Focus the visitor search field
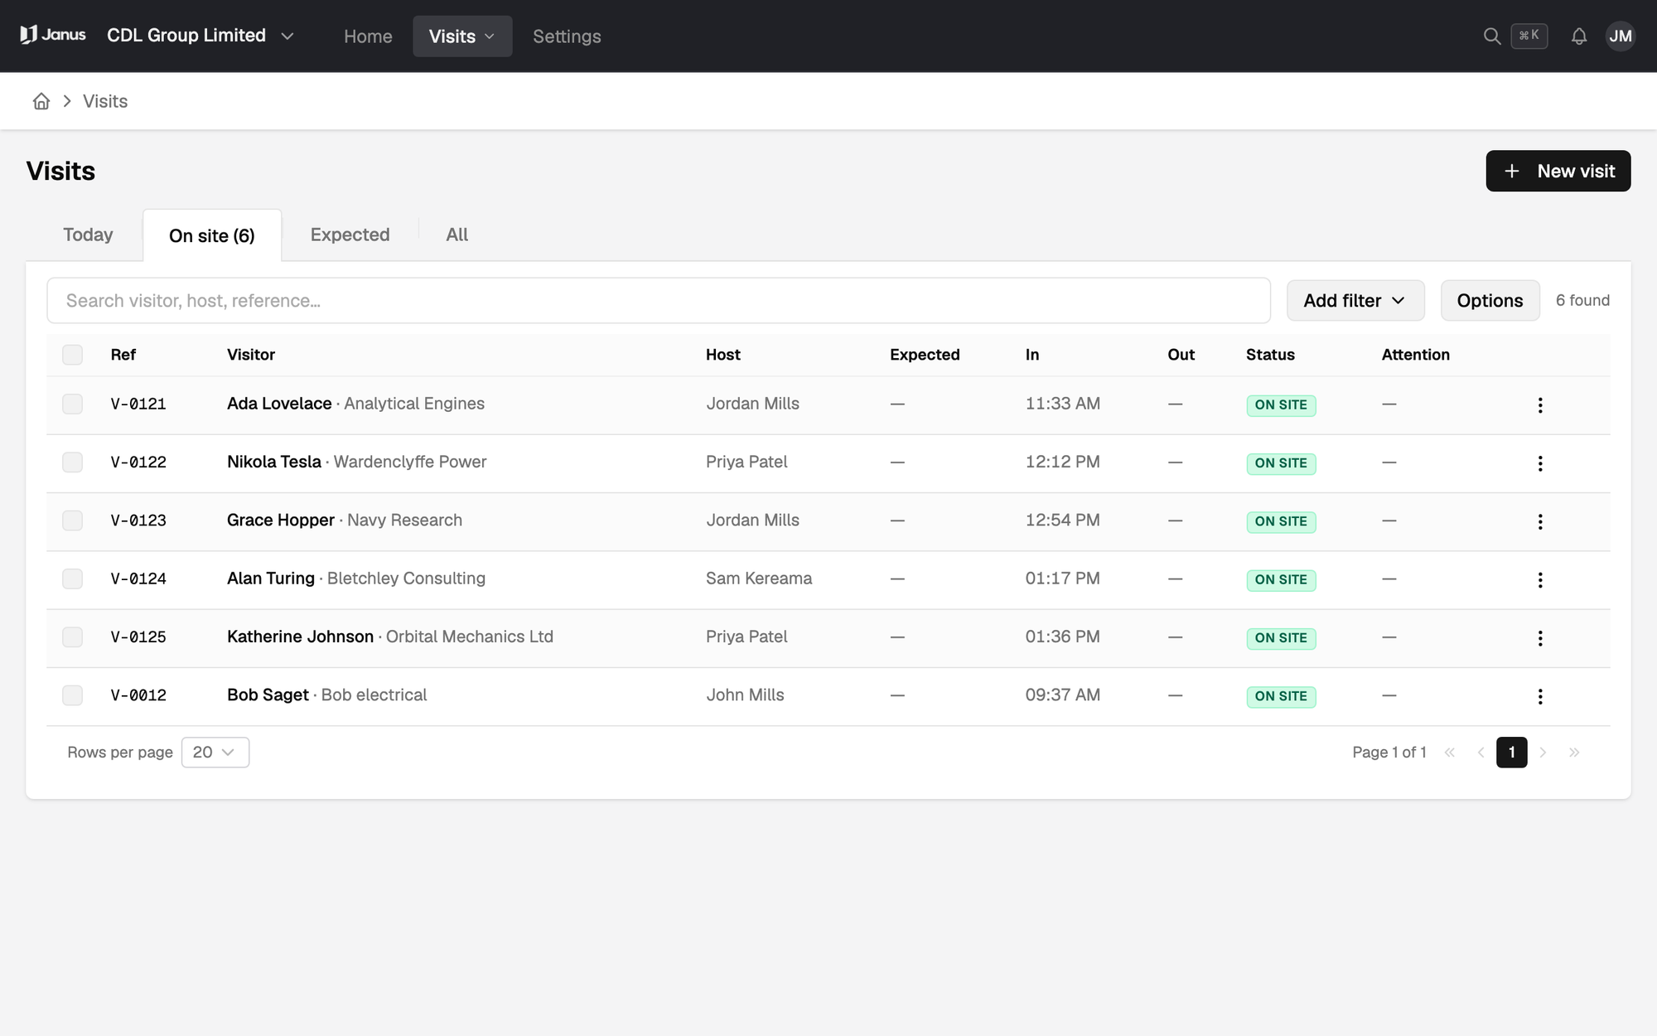The height and width of the screenshot is (1036, 1657). 659,300
